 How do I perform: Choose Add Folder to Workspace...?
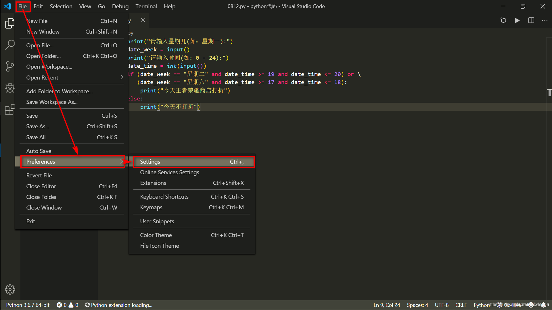pos(72,91)
